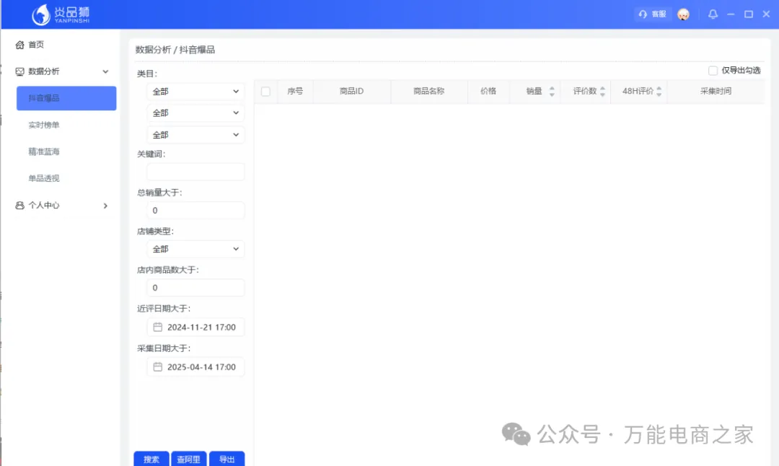Open the first 类目 category dropdown
Viewport: 779px width, 466px height.
195,92
